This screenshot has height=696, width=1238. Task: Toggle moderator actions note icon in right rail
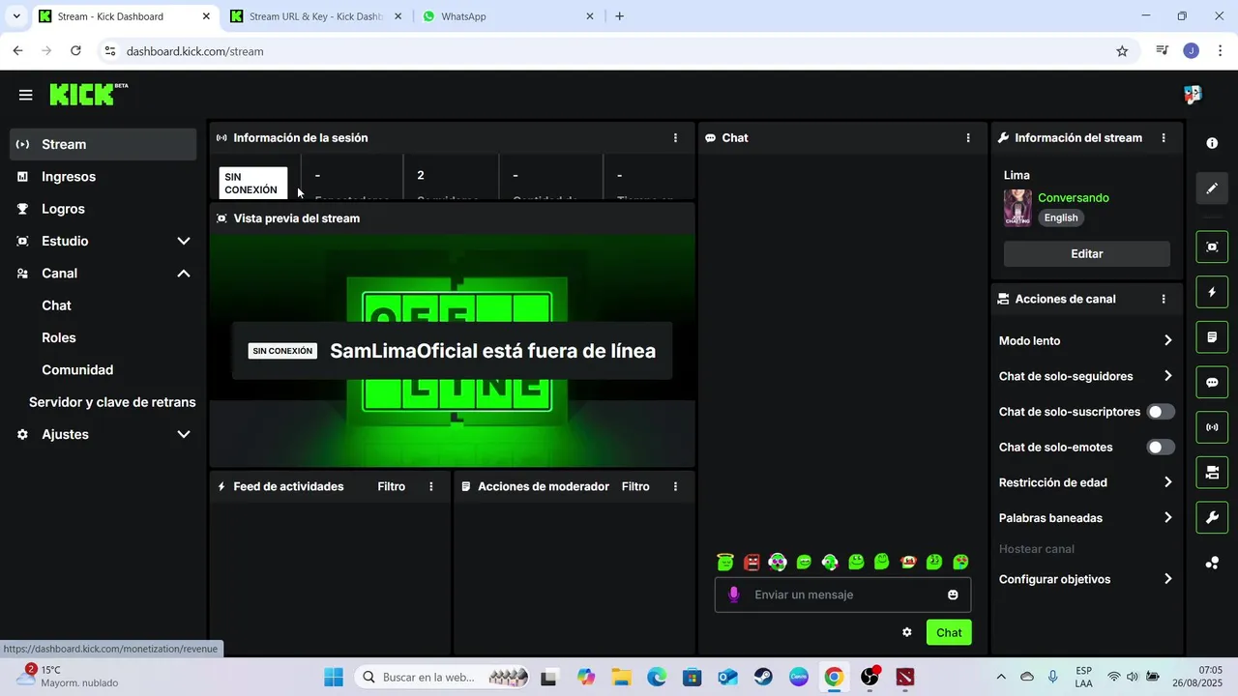[x=1212, y=337]
